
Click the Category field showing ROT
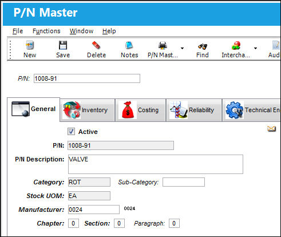pos(89,182)
